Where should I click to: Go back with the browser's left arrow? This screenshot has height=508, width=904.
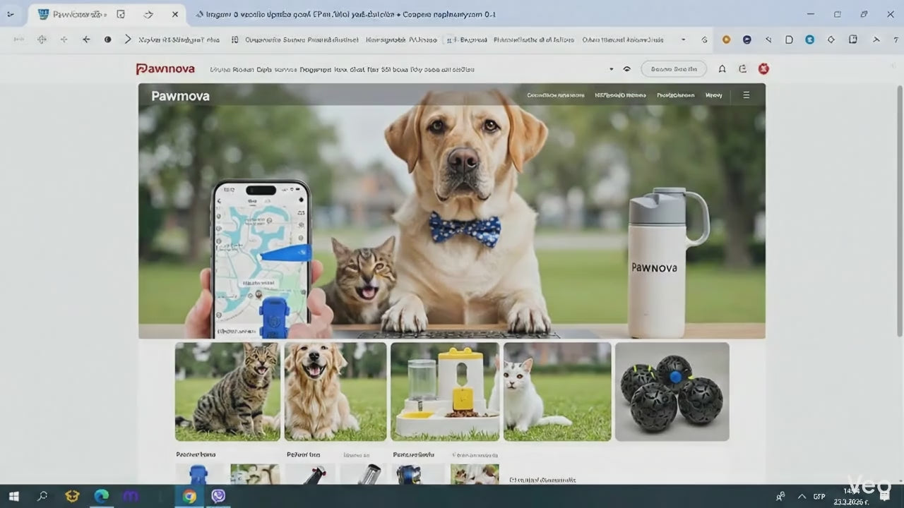[x=86, y=40]
